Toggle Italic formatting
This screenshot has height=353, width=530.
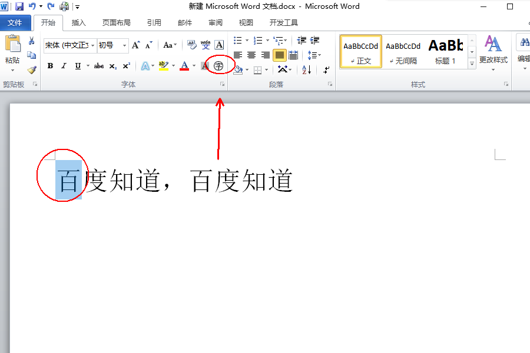(64, 66)
